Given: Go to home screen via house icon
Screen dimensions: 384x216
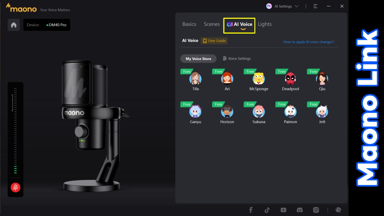Looking at the screenshot, I should pos(14,25).
